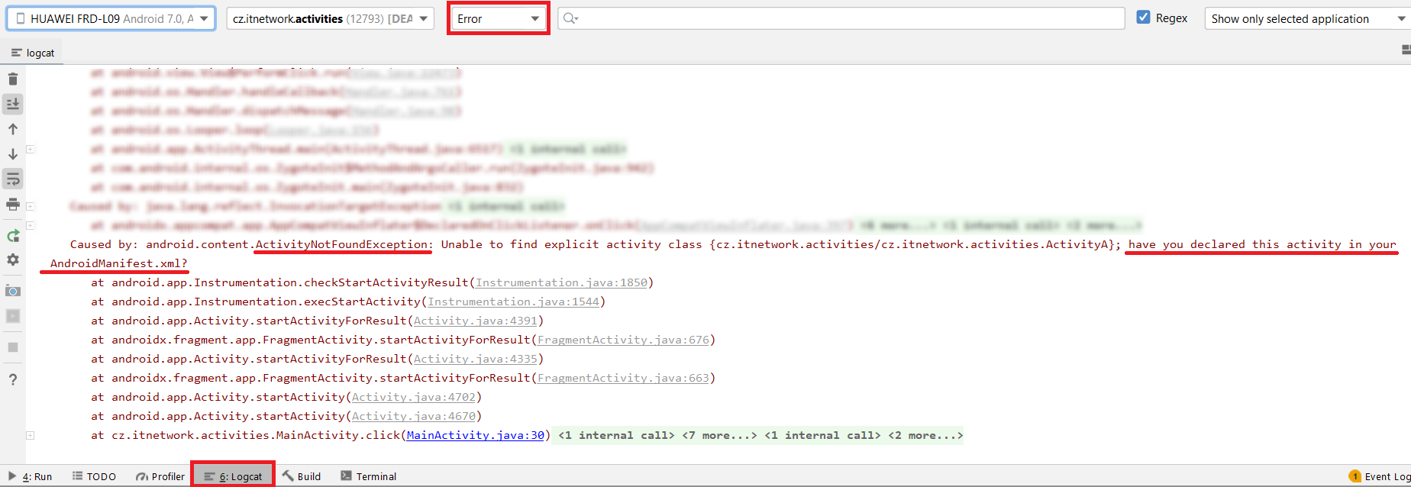
Task: Open the Error log level dropdown
Action: click(x=499, y=18)
